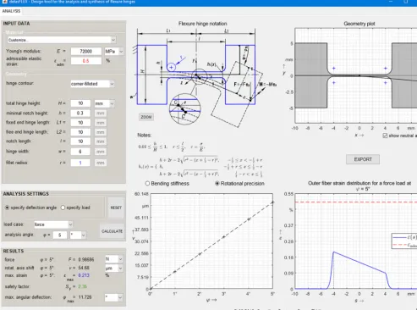Open the rotation axis shift µm unit dropdown
The image size is (417, 310).
pyautogui.click(x=114, y=268)
